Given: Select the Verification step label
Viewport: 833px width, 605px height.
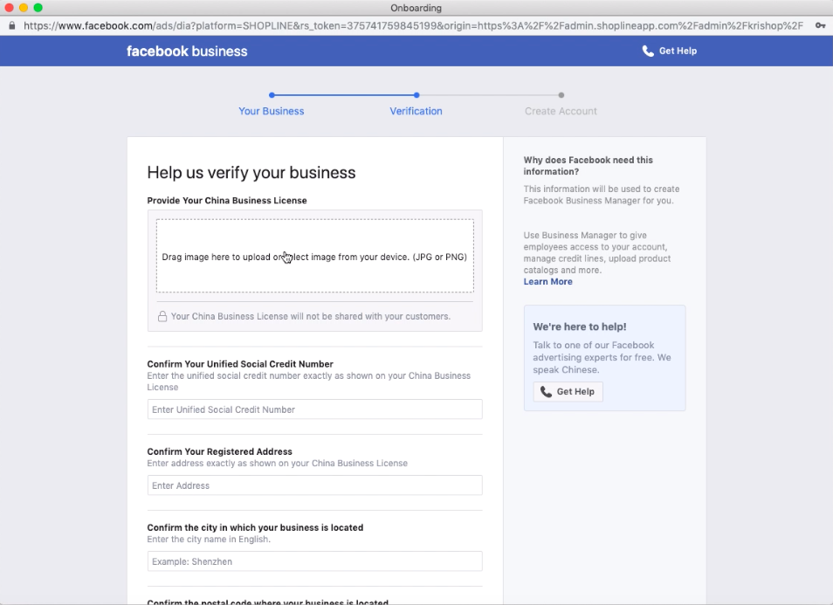Looking at the screenshot, I should click(416, 111).
